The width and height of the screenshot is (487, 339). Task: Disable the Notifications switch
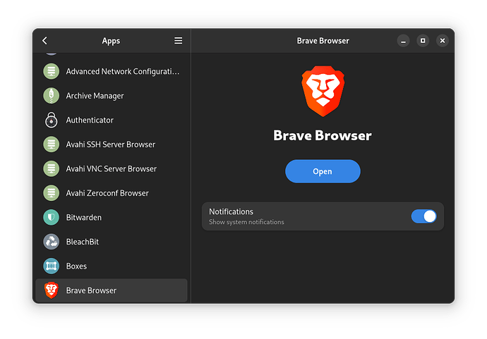click(423, 216)
